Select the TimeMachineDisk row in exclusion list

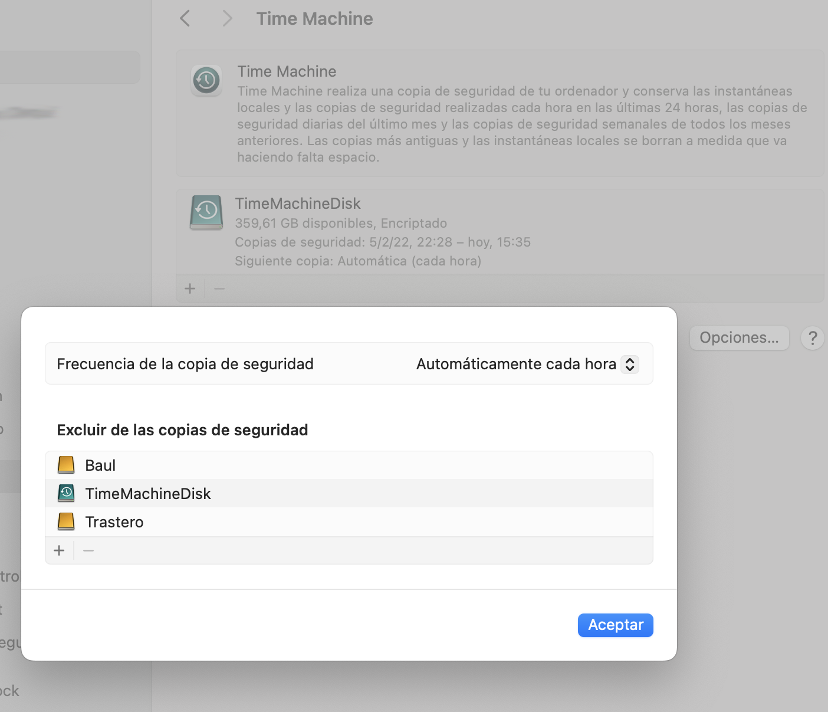pyautogui.click(x=349, y=494)
